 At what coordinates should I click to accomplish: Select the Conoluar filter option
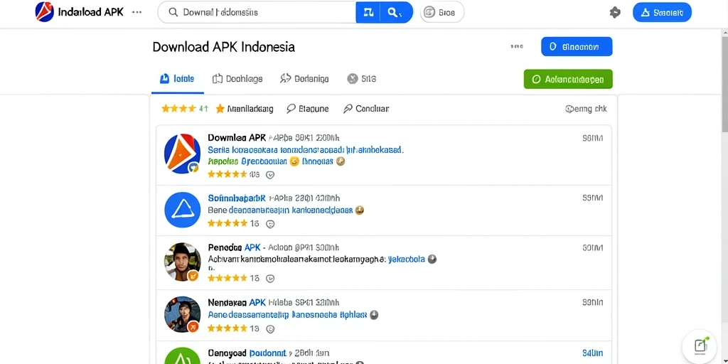[366, 109]
